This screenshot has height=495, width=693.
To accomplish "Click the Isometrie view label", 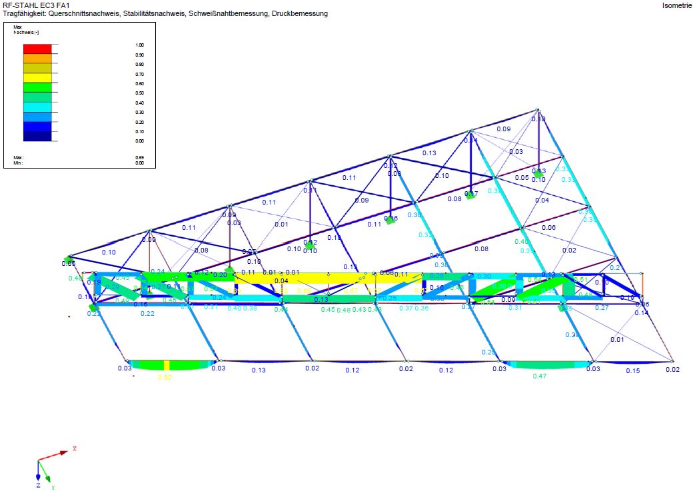I will coord(676,5).
